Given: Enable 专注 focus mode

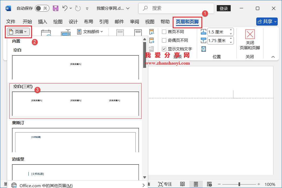Looking at the screenshot, I should pos(165,184).
